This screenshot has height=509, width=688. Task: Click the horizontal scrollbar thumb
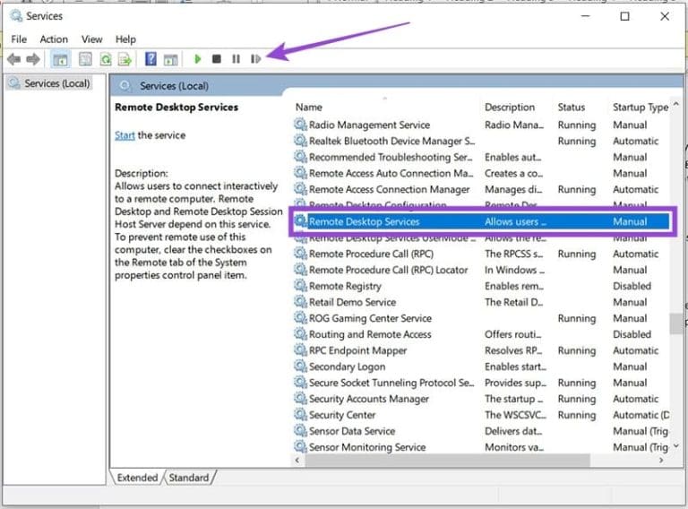[x=448, y=460]
